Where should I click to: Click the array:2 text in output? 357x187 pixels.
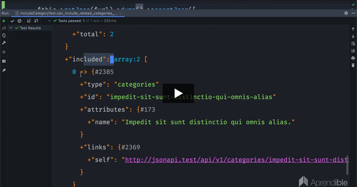pos(127,59)
